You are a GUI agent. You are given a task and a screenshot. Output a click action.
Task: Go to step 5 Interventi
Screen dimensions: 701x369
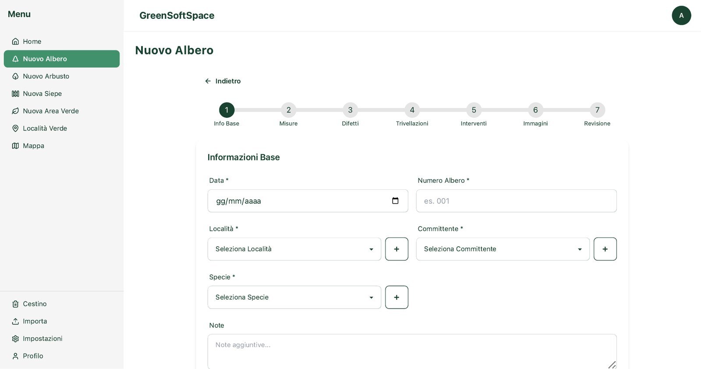point(474,110)
